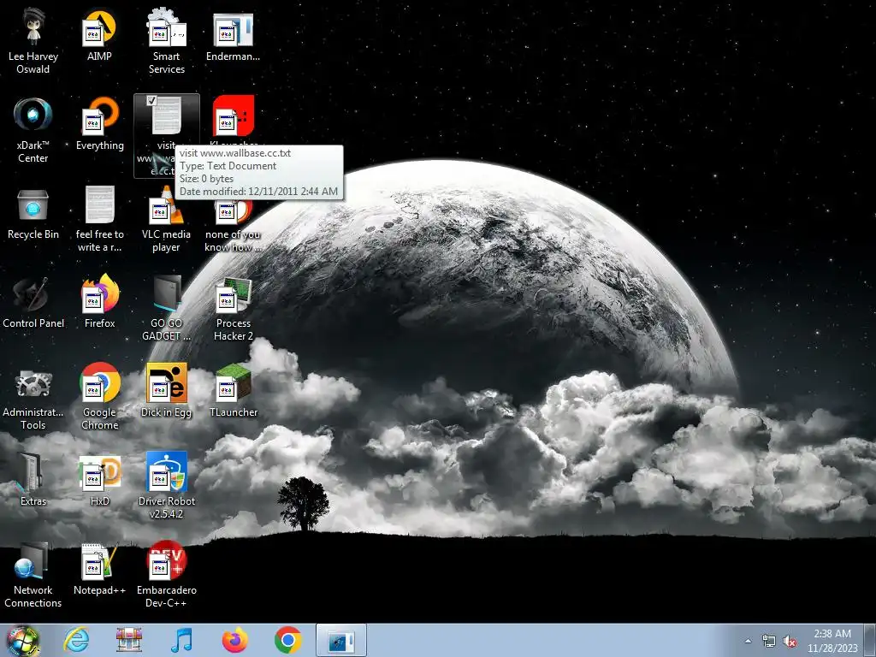Select the red KLauncher icon
Screen dimensions: 876x657
(x=233, y=116)
